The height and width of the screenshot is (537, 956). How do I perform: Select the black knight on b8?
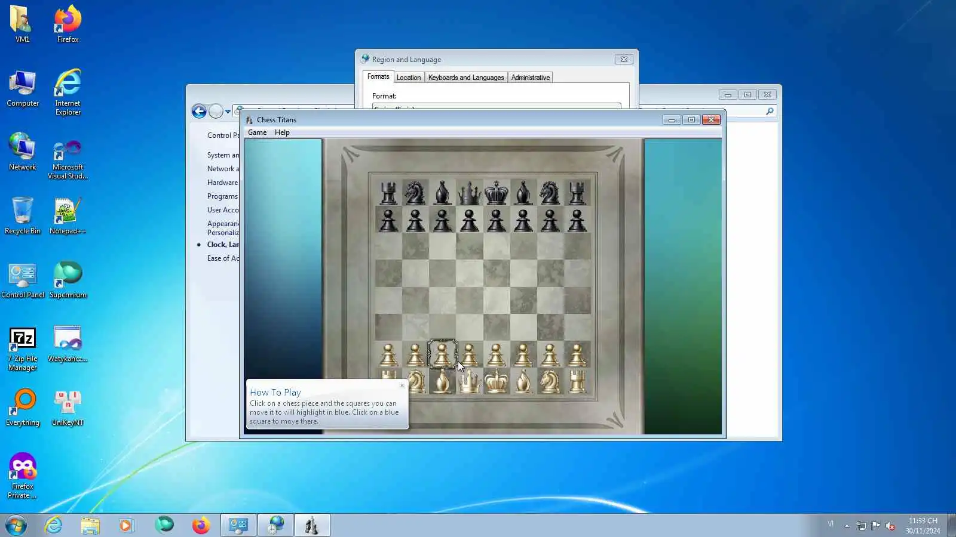pos(415,193)
